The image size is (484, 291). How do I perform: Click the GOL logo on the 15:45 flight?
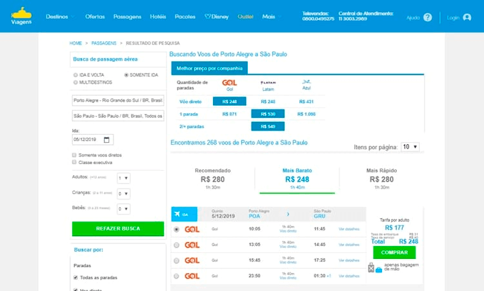tap(192, 261)
